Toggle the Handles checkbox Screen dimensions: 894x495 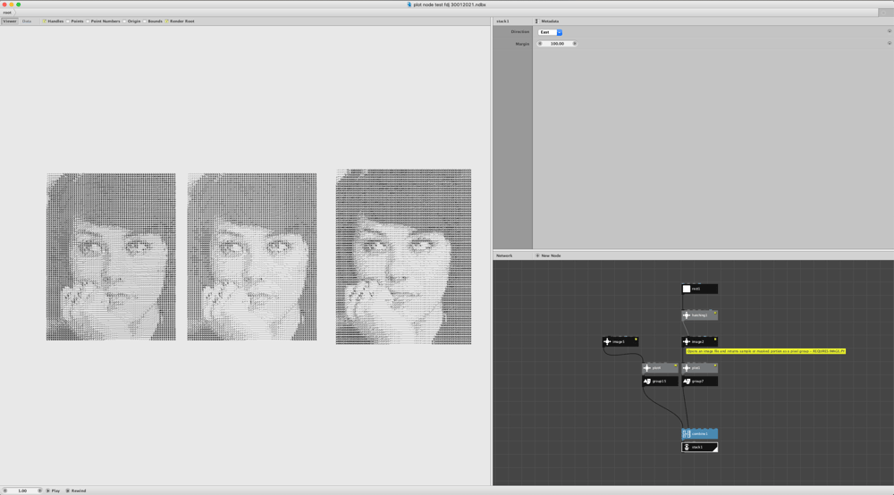(44, 21)
